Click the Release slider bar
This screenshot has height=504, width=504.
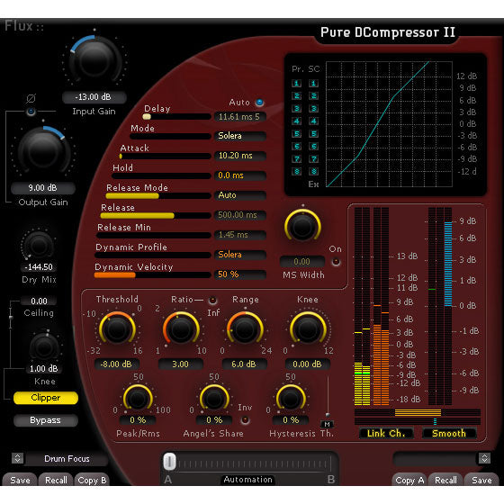pyautogui.click(x=156, y=216)
